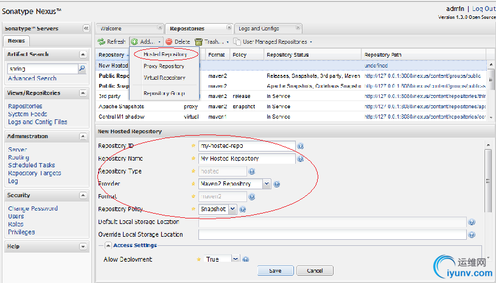Viewport: 496px width, 283px height.
Task: Choose Proxy Repository from Add menu
Action: click(x=164, y=66)
